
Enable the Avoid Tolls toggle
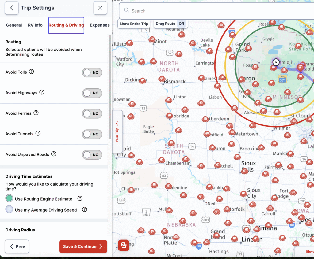92,72
